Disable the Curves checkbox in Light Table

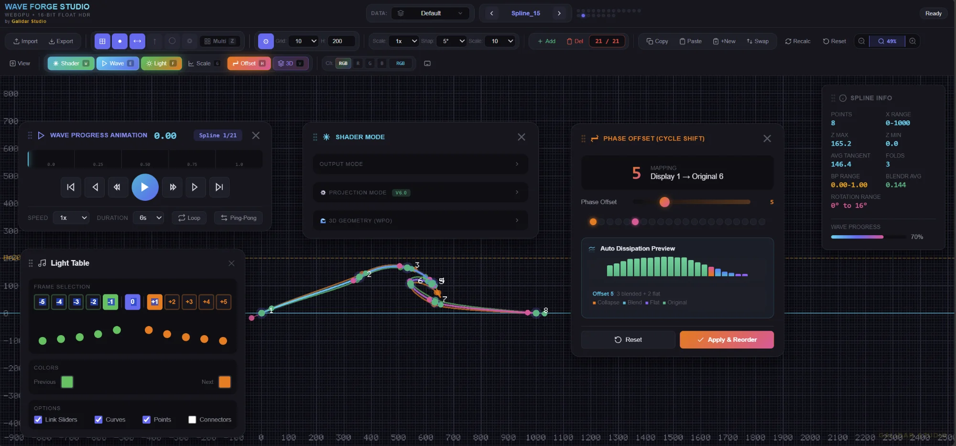pos(98,420)
